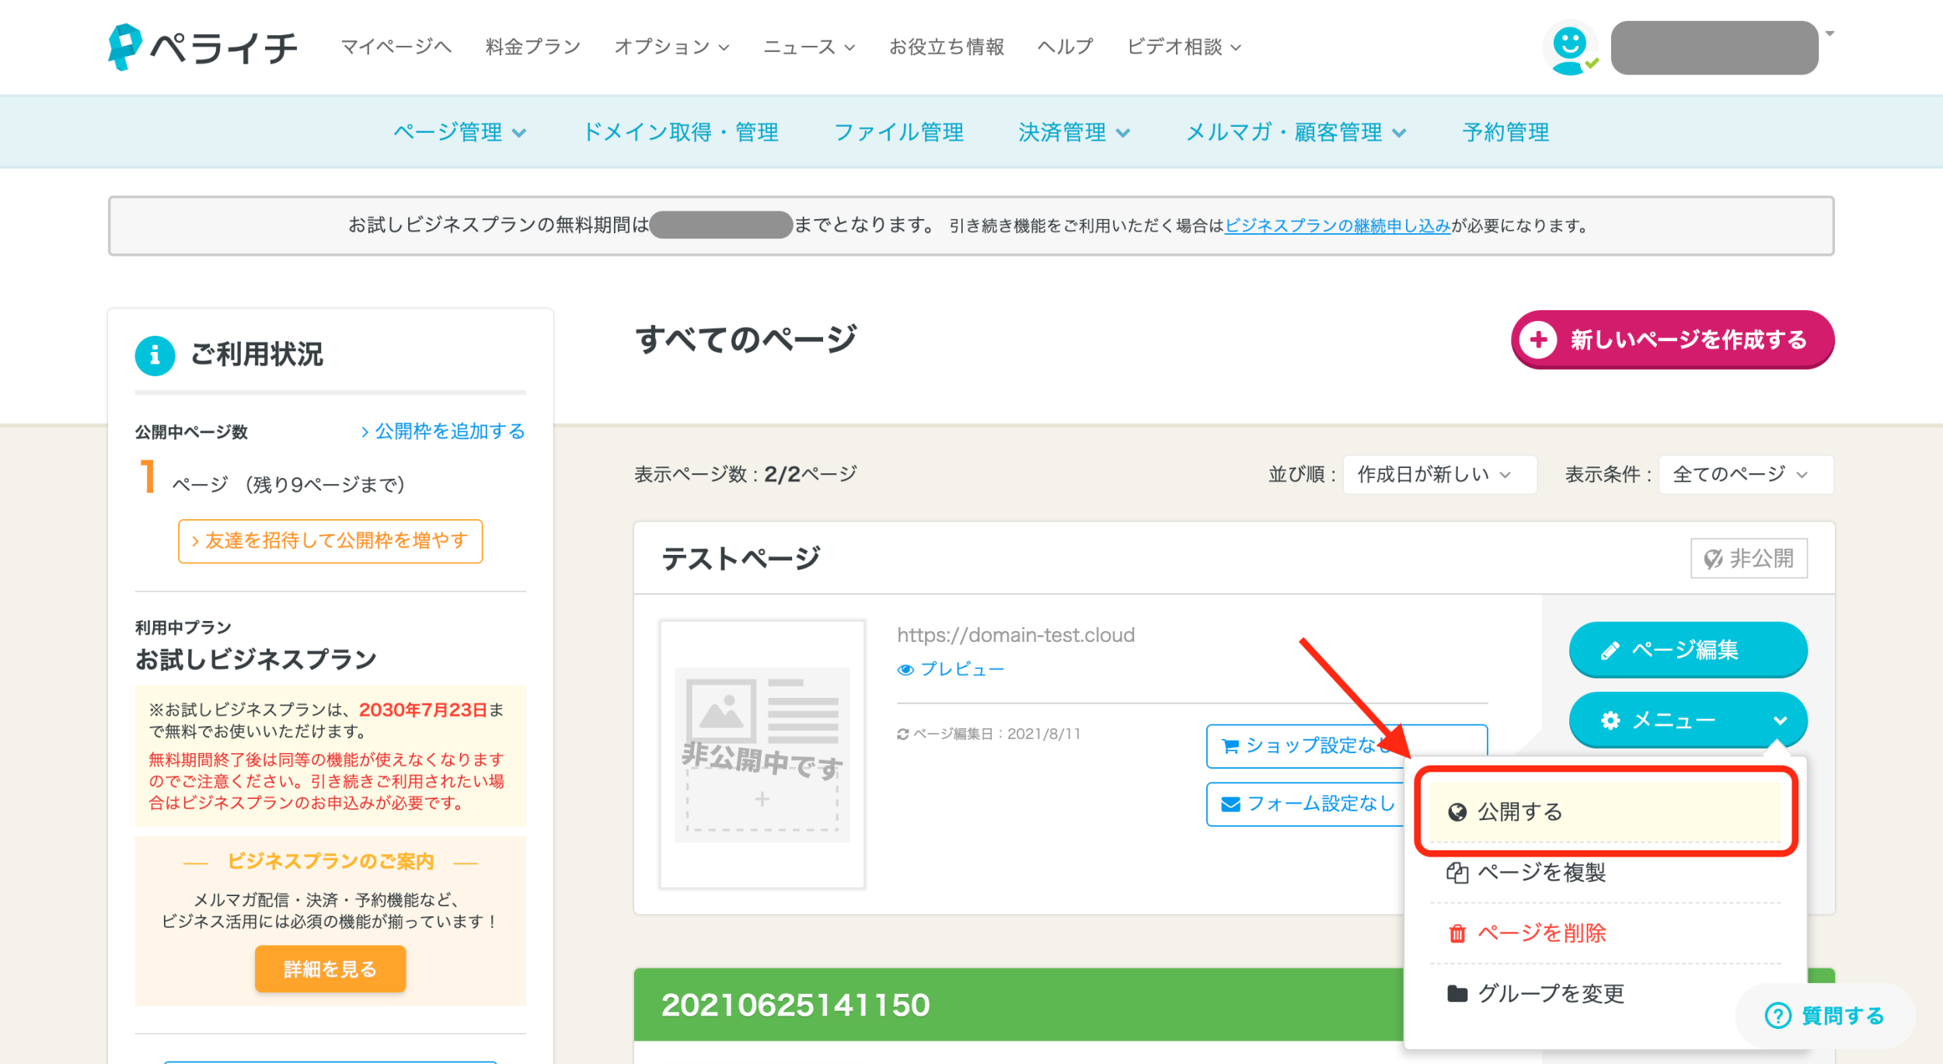Viewport: 1943px width, 1064px height.
Task: Click the eye プレビュー link
Action: [951, 669]
